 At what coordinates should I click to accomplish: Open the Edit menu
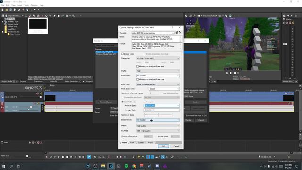pyautogui.click(x=8, y=5)
